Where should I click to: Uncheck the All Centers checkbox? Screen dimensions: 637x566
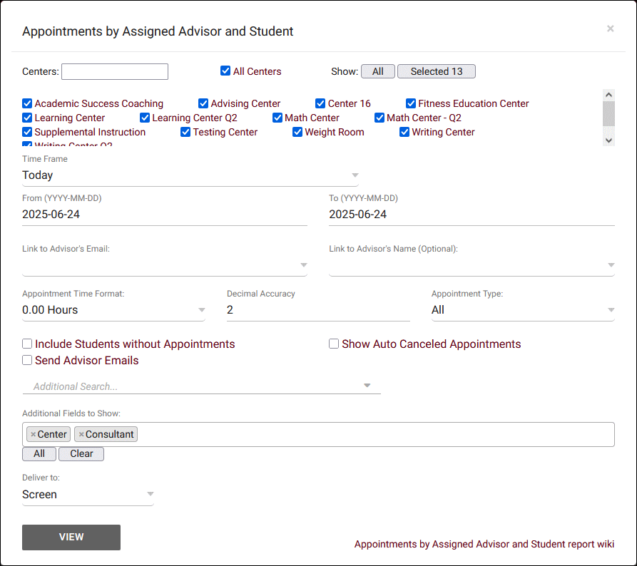(x=225, y=71)
